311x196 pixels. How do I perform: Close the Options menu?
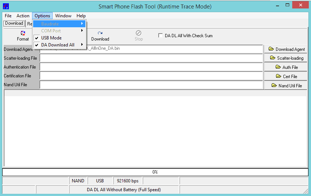(42, 16)
